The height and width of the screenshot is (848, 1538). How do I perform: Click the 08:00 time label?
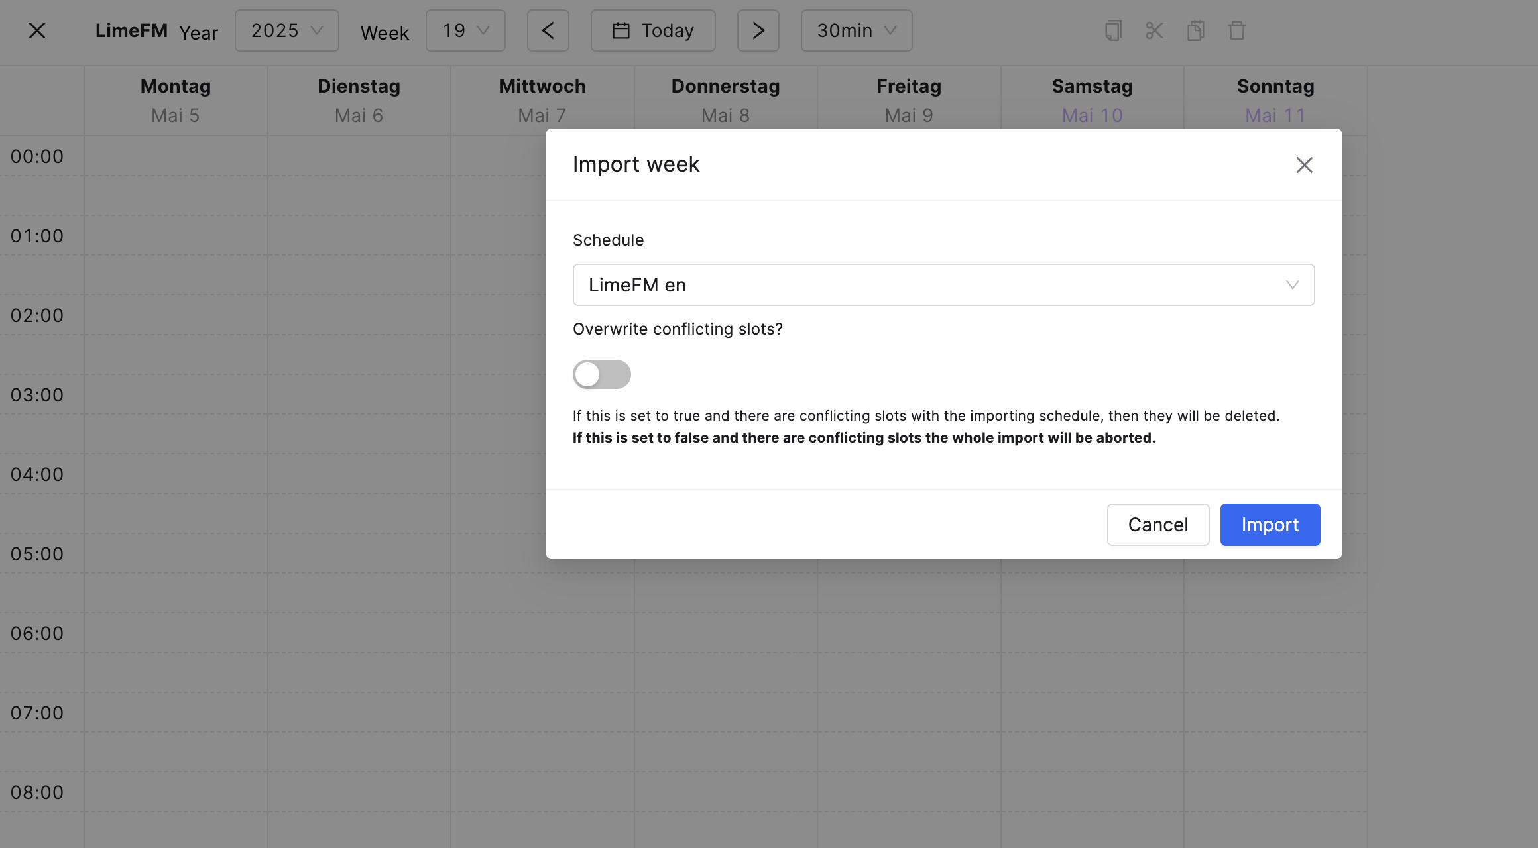37,792
